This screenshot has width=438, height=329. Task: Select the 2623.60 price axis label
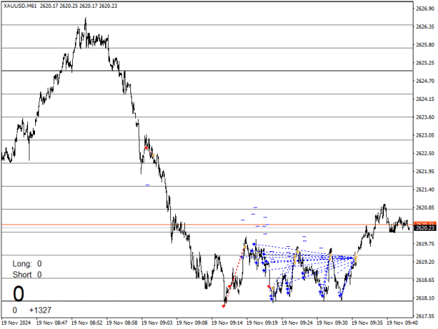[425, 117]
